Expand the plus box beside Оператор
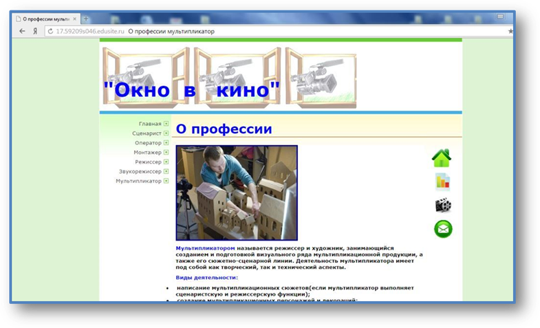This screenshot has width=540, height=328. tap(166, 142)
